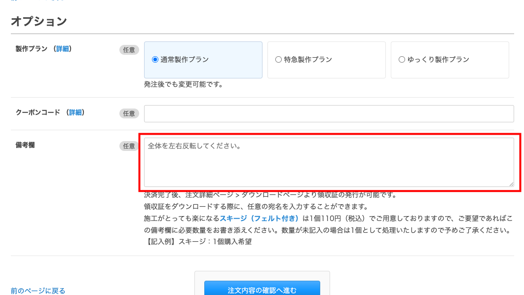
Task: Open 詳細 link next to 製作プラン
Action: (62, 49)
